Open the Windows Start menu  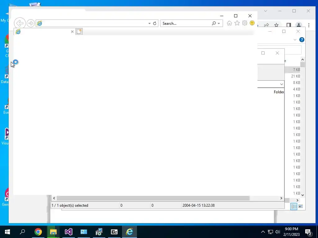pyautogui.click(x=7, y=232)
